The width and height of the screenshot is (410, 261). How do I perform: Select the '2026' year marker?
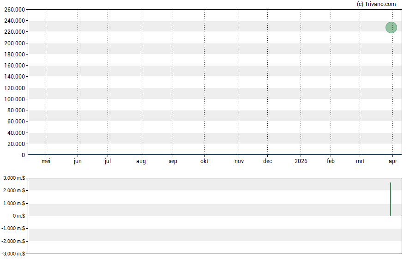click(301, 161)
